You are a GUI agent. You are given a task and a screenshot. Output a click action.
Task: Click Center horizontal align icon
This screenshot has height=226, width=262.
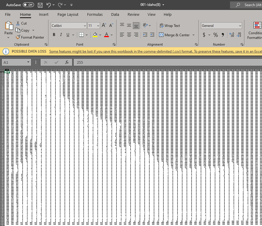pos(129,34)
